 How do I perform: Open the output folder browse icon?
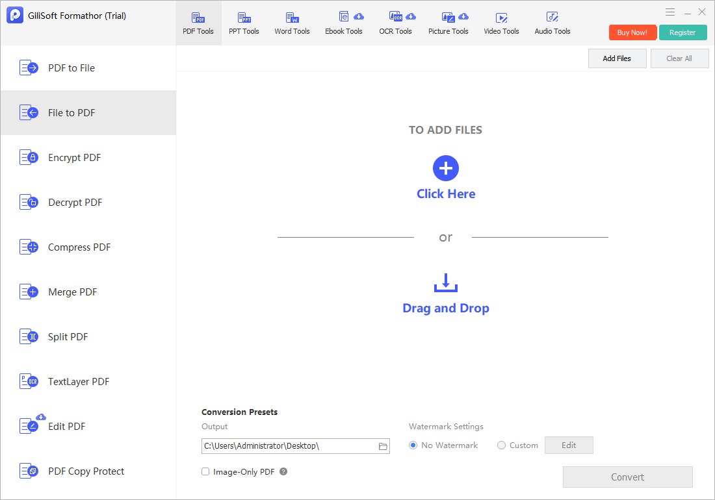[x=383, y=446]
